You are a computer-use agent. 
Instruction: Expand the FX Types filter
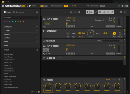21,31
